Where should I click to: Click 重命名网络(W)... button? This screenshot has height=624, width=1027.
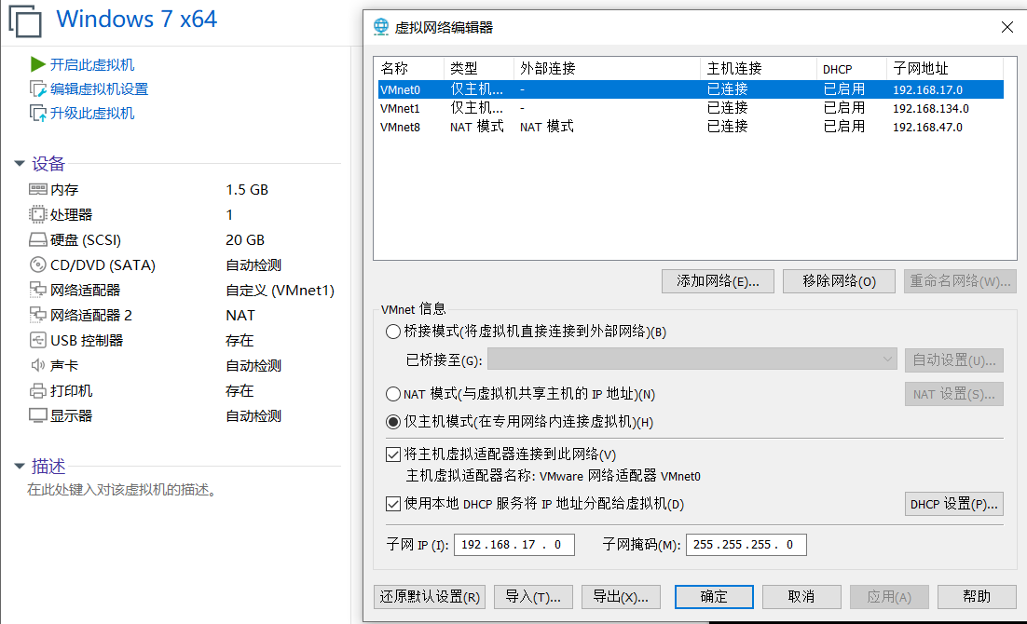960,281
